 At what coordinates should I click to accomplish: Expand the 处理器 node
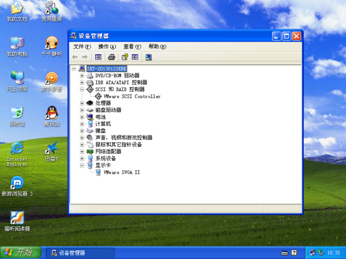point(82,103)
